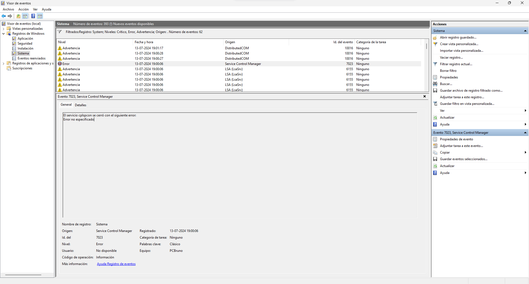This screenshot has width=529, height=284.
Task: Toggle the action pane toolbar icon
Action: click(x=40, y=16)
